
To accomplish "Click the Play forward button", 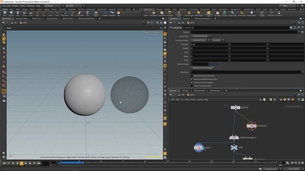I will click(x=26, y=163).
